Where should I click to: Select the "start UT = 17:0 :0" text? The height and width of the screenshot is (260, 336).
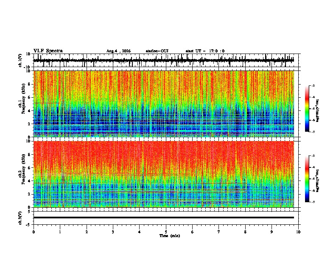tap(205, 51)
